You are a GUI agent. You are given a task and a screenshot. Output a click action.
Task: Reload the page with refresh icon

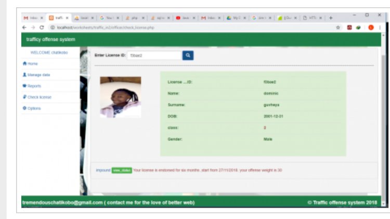[42, 28]
